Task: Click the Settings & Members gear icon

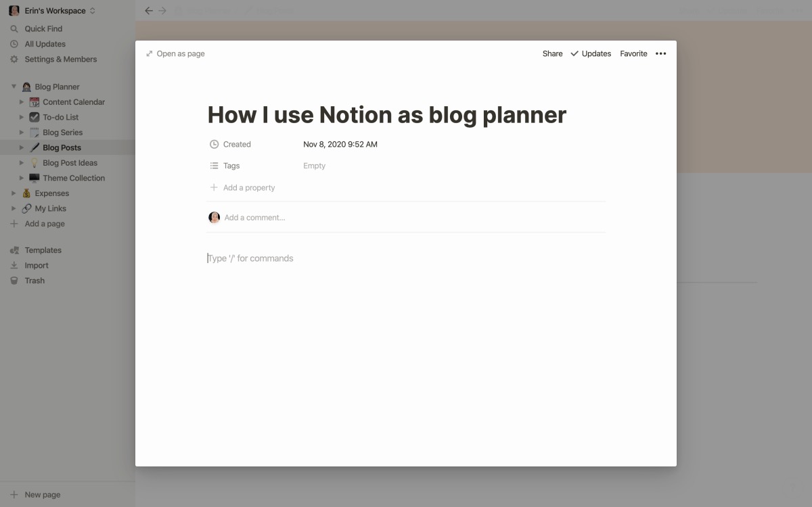Action: tap(14, 59)
